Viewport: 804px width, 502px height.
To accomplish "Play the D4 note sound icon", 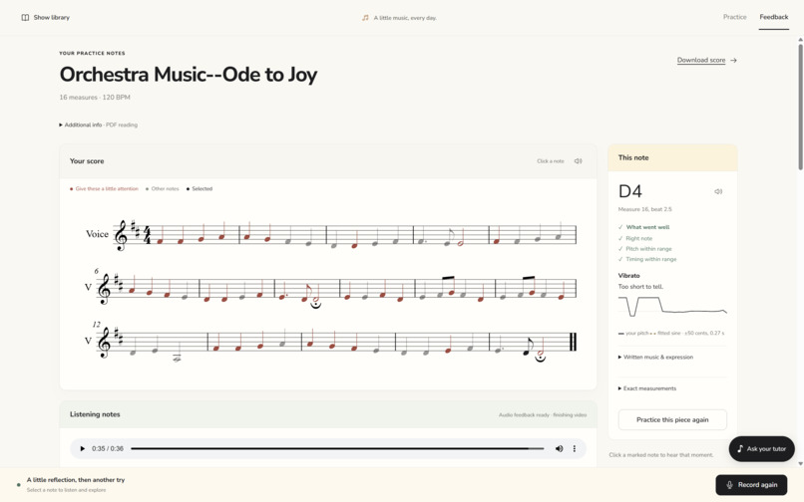I will tap(718, 191).
